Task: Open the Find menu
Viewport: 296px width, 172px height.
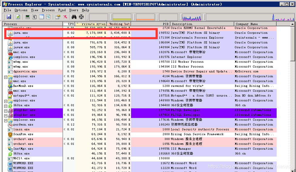Action: click(x=62, y=10)
